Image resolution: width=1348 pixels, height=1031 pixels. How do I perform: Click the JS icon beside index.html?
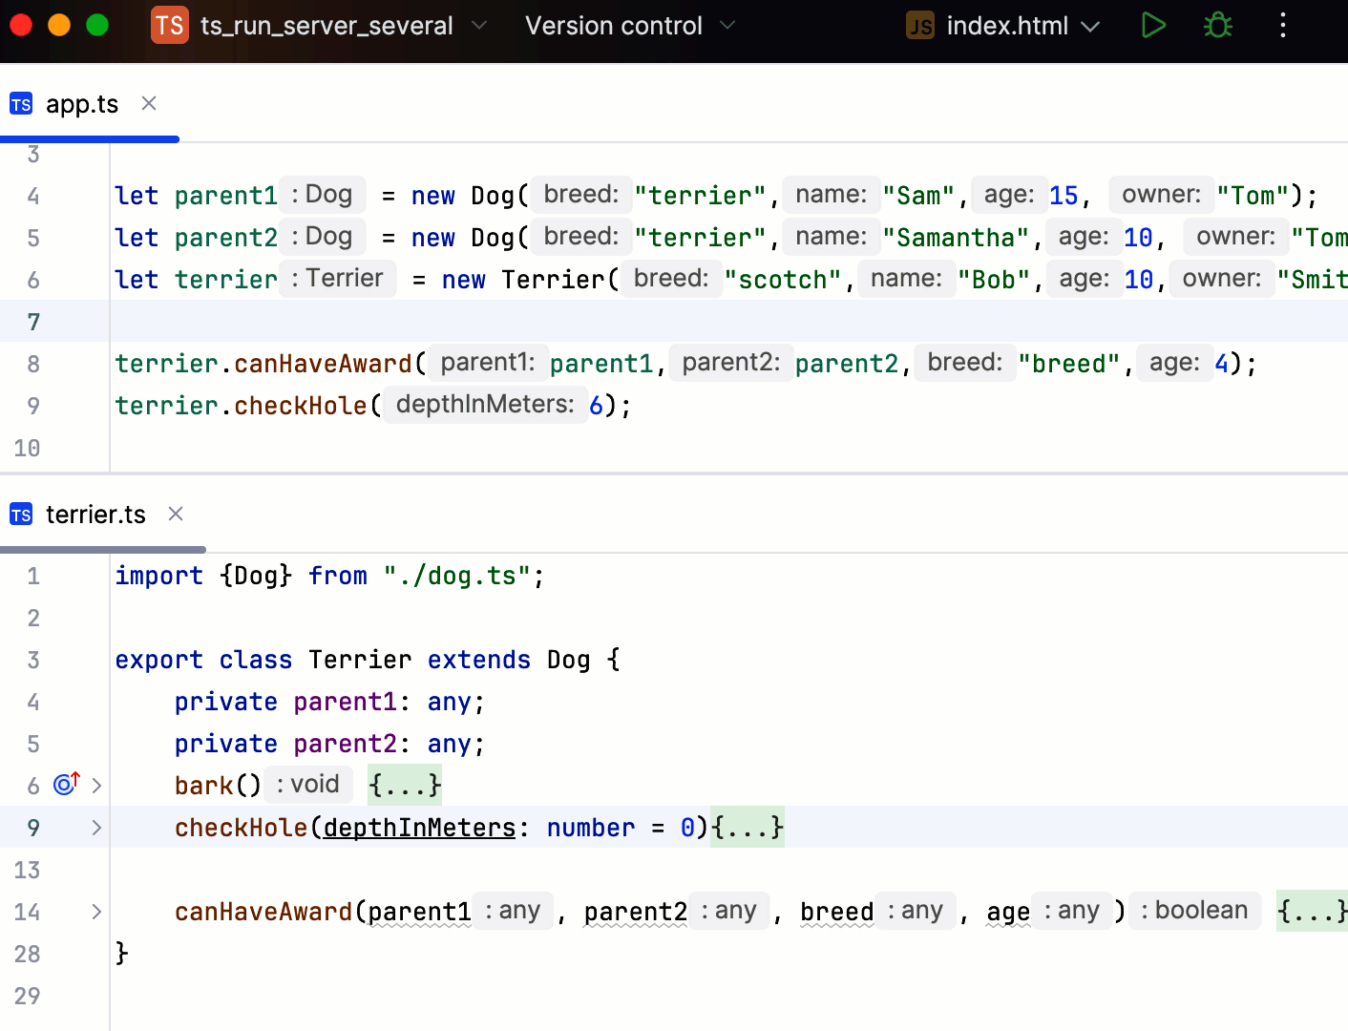[x=919, y=26]
